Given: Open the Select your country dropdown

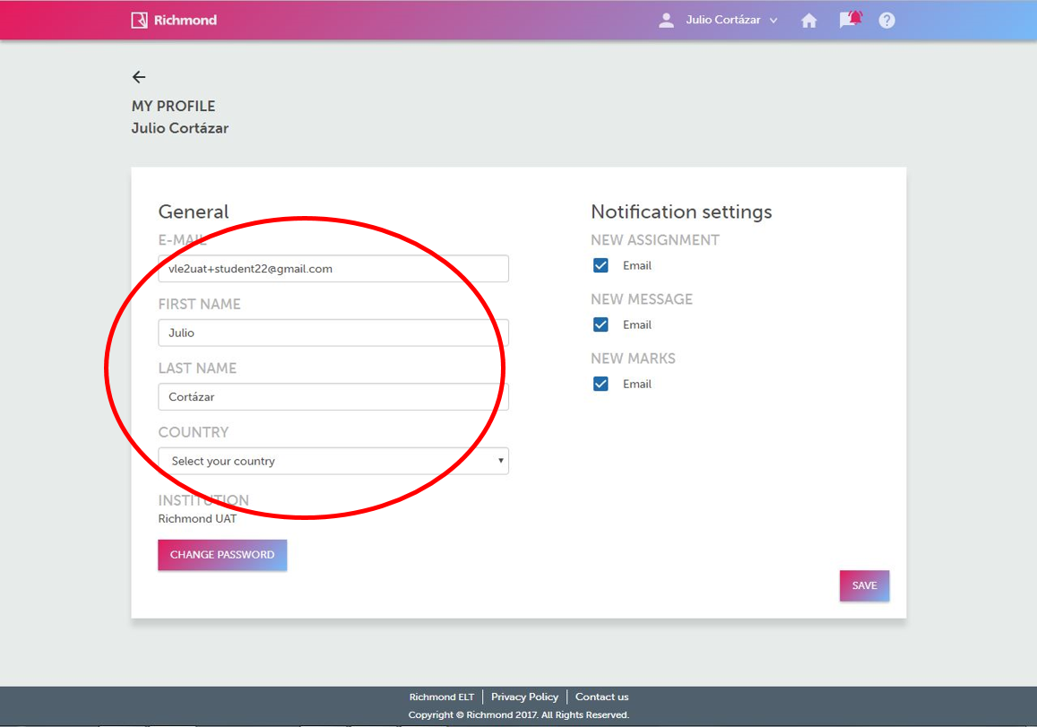Looking at the screenshot, I should pyautogui.click(x=333, y=461).
